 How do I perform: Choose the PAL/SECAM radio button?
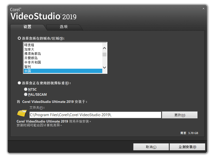click(x=26, y=94)
